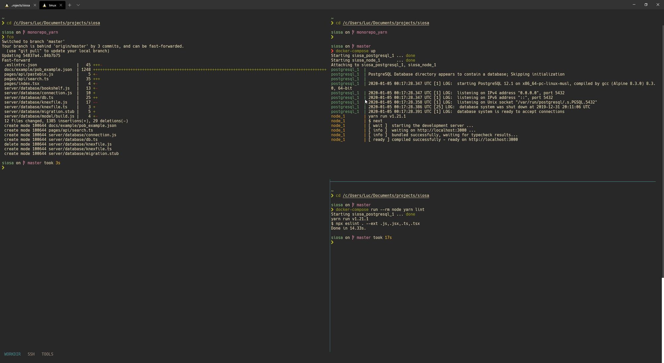The width and height of the screenshot is (664, 363).
Task: Click 'siosa on master took 3s' prompt line
Action: tap(31, 163)
